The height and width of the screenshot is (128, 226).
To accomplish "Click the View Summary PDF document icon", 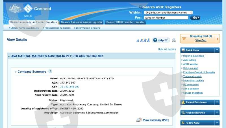I will pyautogui.click(x=139, y=120).
